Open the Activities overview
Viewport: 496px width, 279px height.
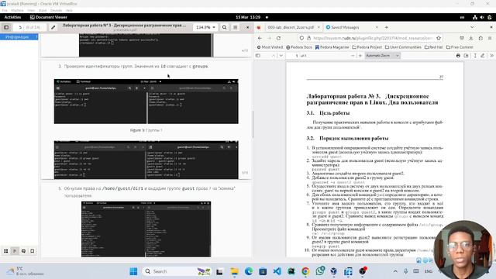click(x=12, y=17)
